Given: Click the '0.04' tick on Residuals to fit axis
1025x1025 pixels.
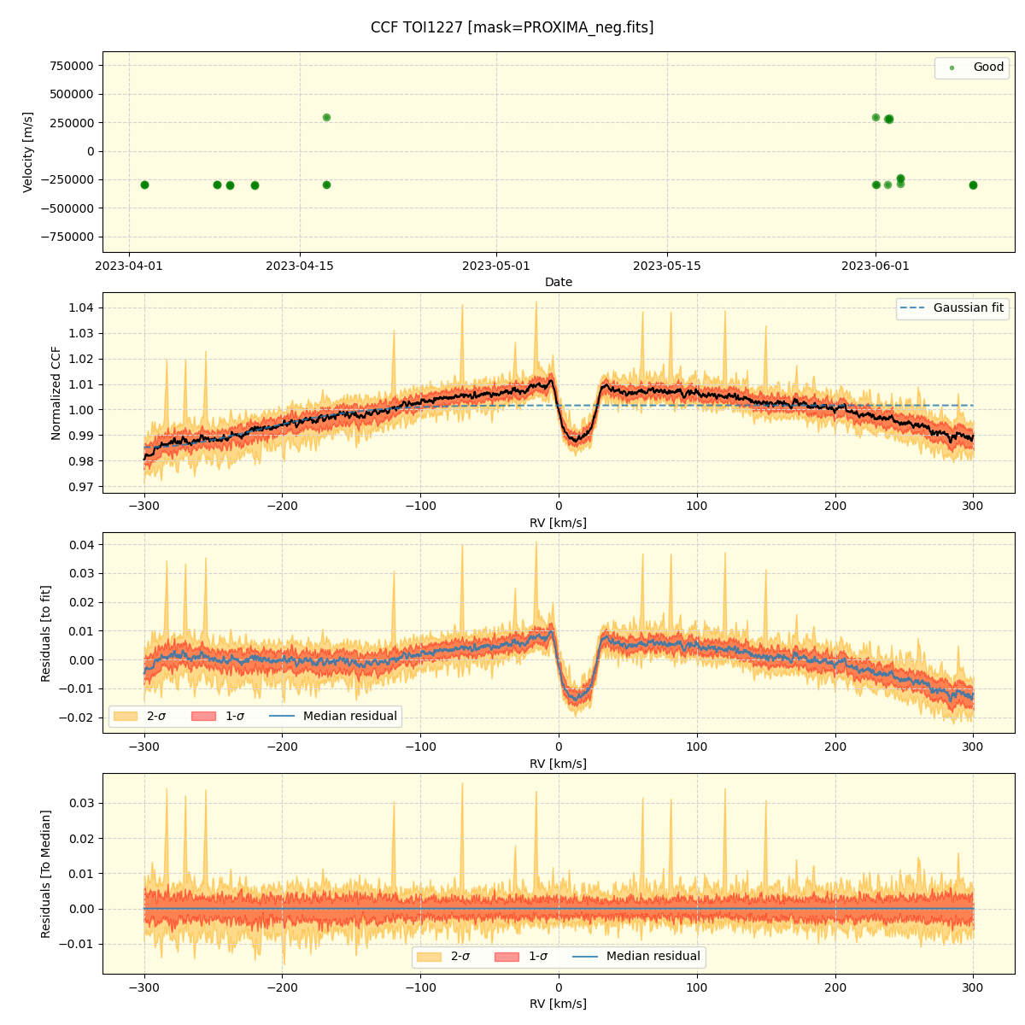Looking at the screenshot, I should 81,544.
